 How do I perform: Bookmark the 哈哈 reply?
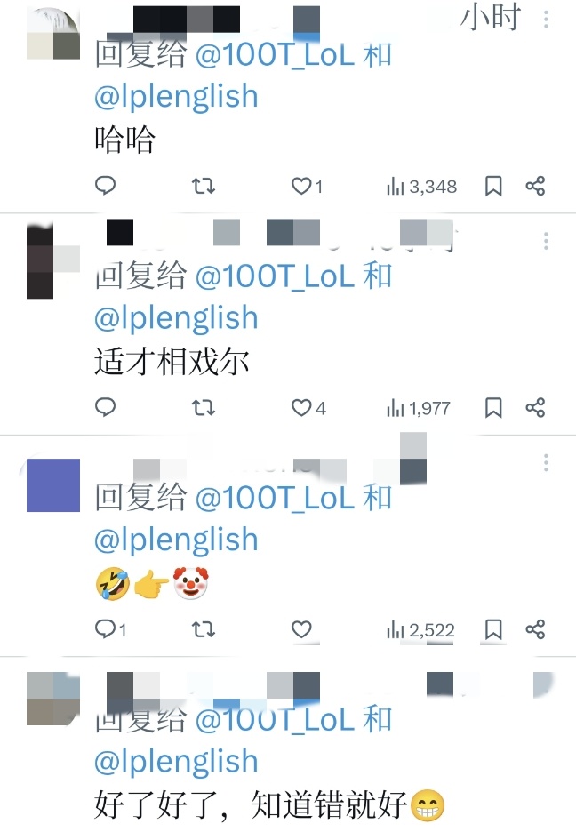[493, 187]
